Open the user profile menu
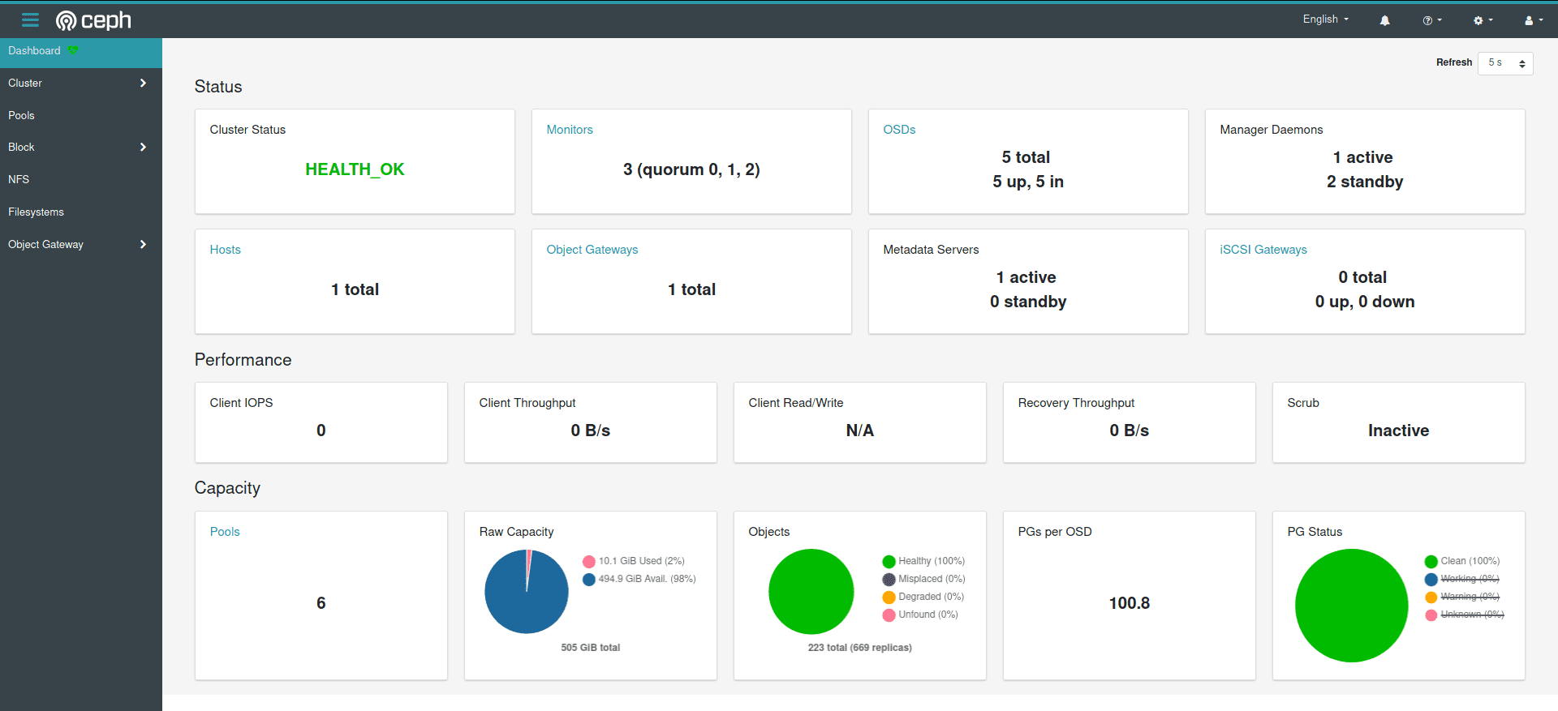This screenshot has height=711, width=1558. [1533, 20]
